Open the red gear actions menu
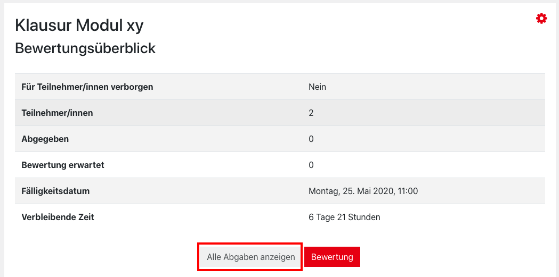The width and height of the screenshot is (559, 277). click(x=541, y=19)
